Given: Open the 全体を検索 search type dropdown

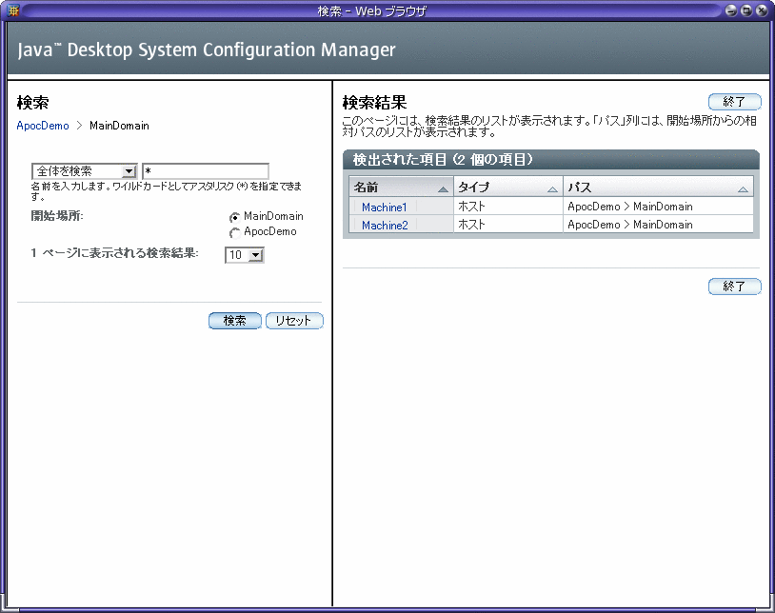Looking at the screenshot, I should click(84, 171).
